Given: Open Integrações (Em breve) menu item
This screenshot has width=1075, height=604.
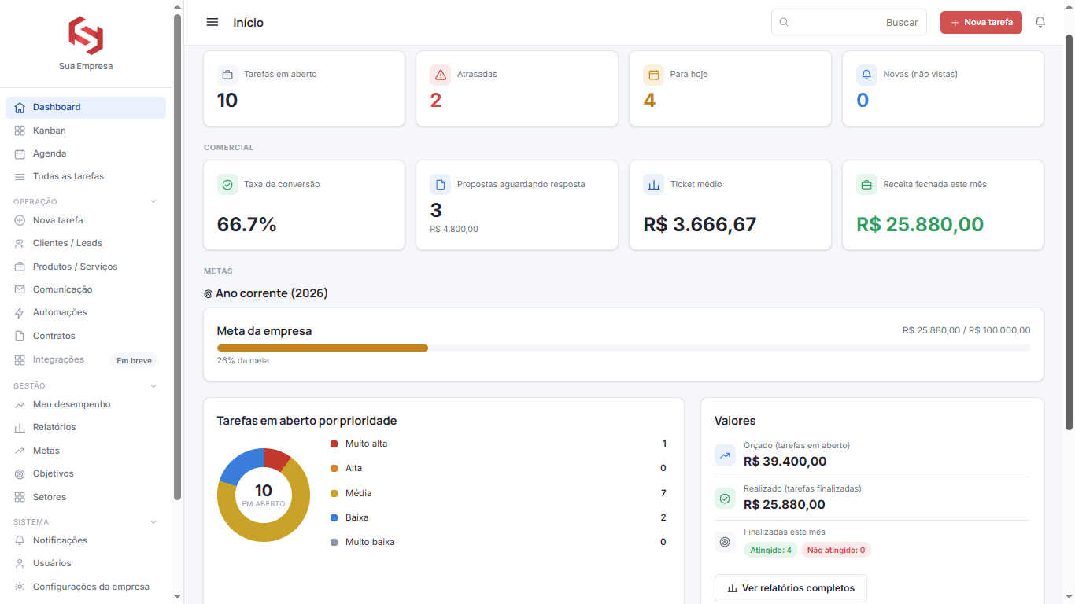Looking at the screenshot, I should click(86, 360).
